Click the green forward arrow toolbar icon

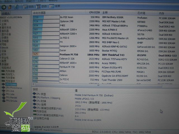(4, 7)
